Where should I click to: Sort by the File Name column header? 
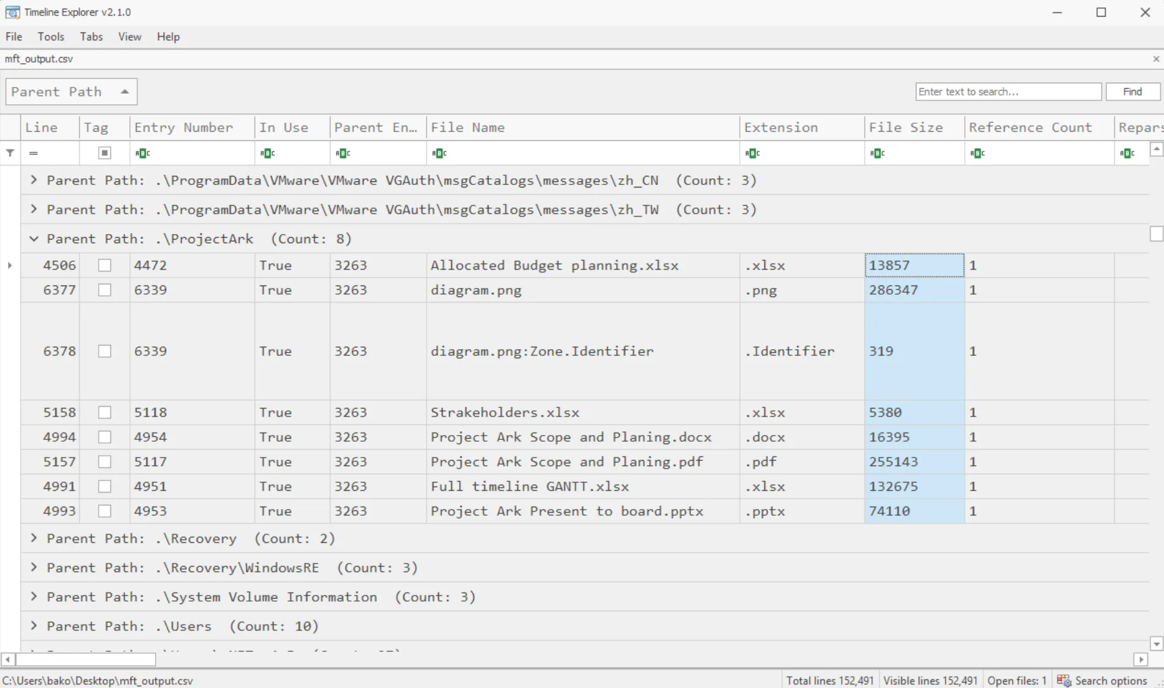pyautogui.click(x=583, y=127)
